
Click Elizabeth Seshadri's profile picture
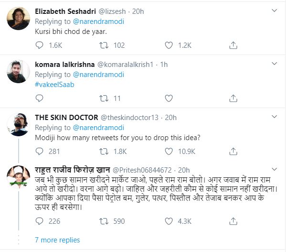[19, 20]
